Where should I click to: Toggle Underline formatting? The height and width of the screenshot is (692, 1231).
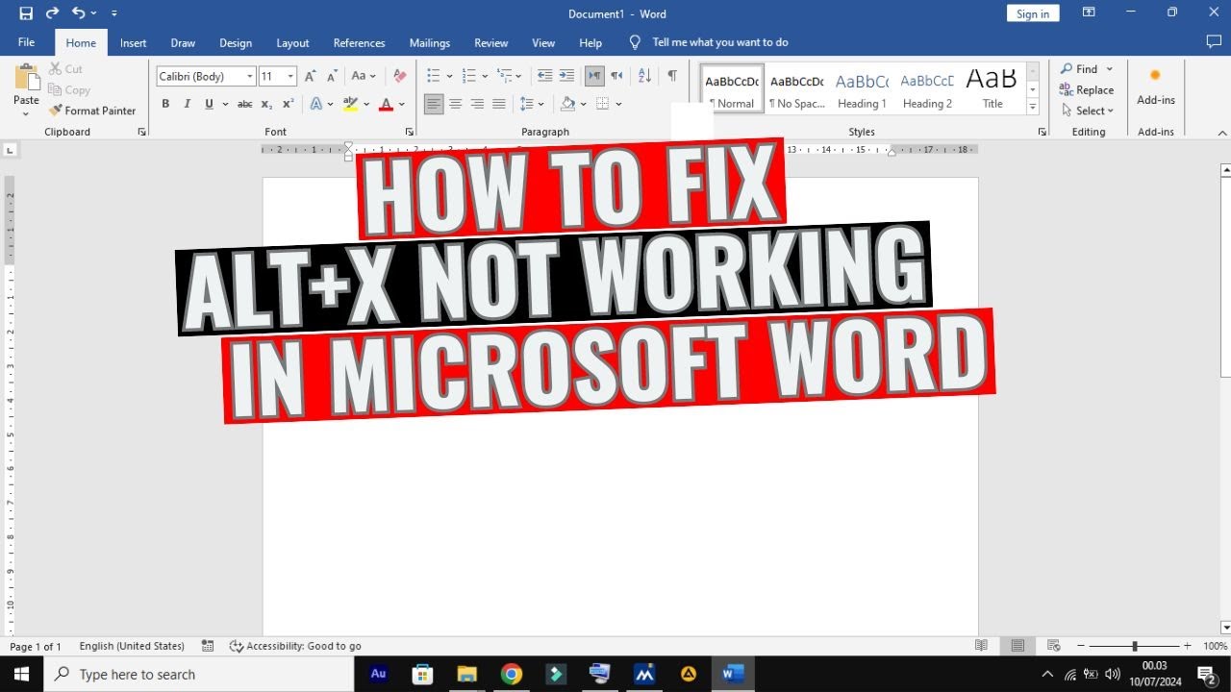[x=209, y=104]
